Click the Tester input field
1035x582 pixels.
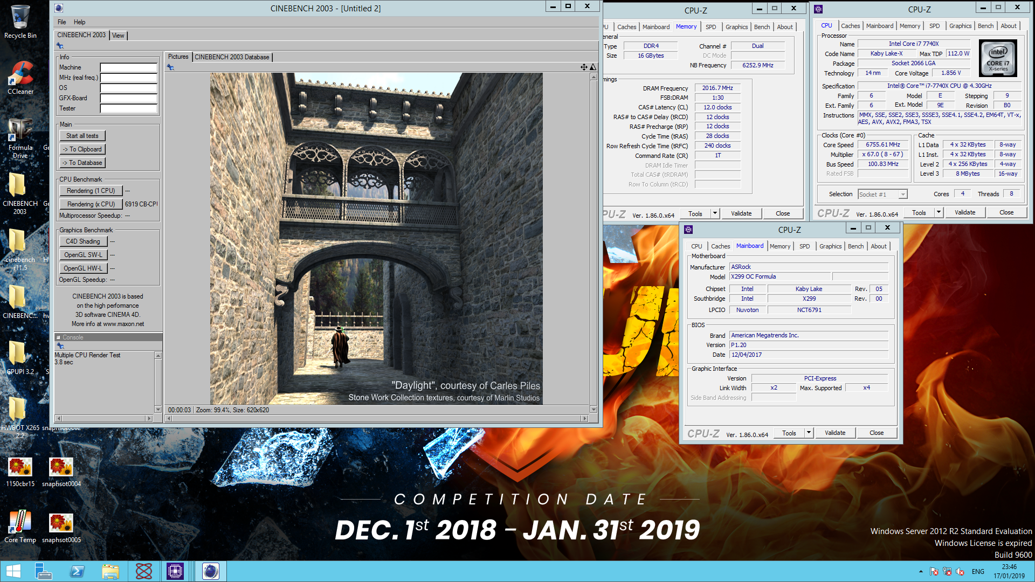[x=128, y=109]
